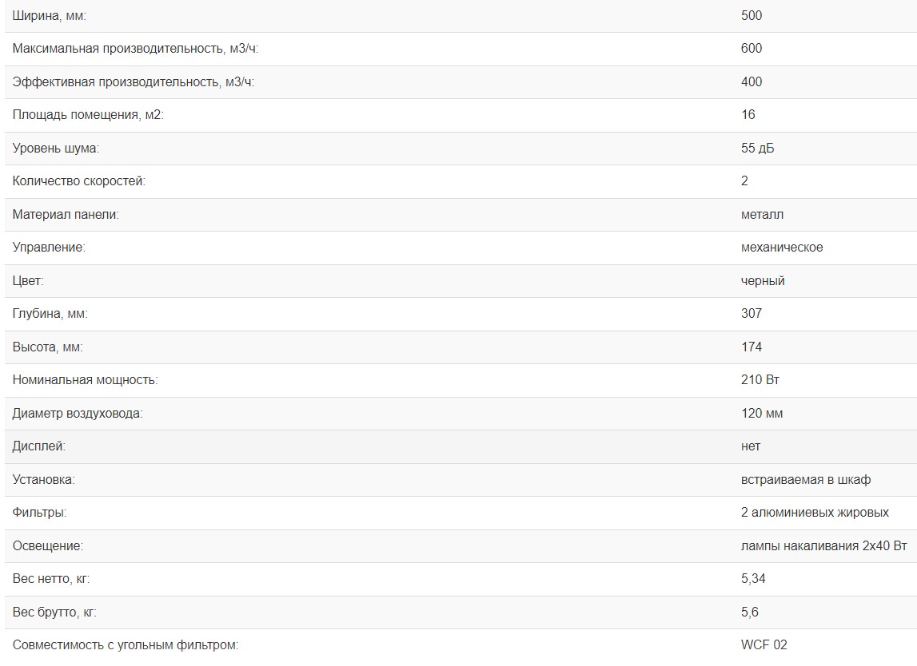Click the height value 174
The width and height of the screenshot is (917, 666).
tap(752, 347)
